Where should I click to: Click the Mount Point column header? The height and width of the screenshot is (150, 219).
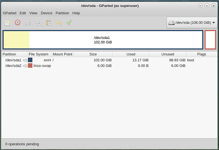pos(63,54)
